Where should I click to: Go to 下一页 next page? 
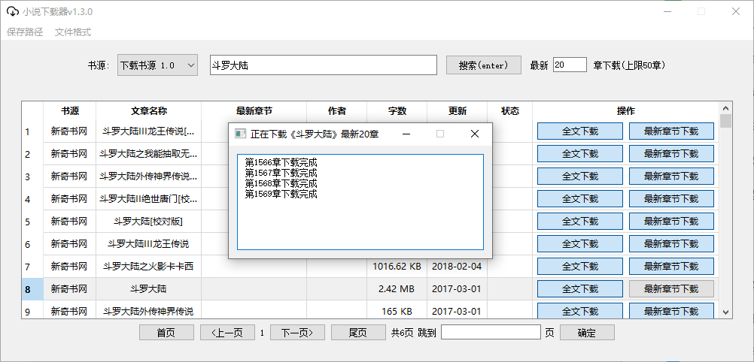tap(297, 333)
